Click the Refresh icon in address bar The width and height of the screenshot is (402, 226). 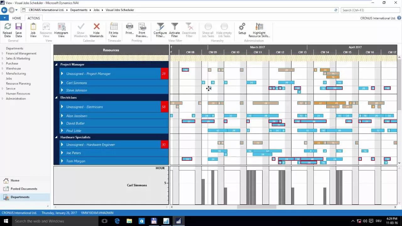pyautogui.click(x=336, y=10)
